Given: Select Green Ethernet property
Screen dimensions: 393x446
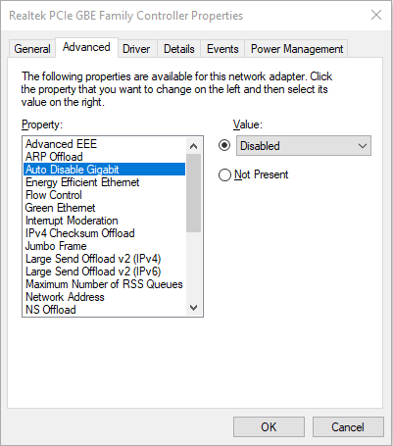Looking at the screenshot, I should [x=105, y=208].
